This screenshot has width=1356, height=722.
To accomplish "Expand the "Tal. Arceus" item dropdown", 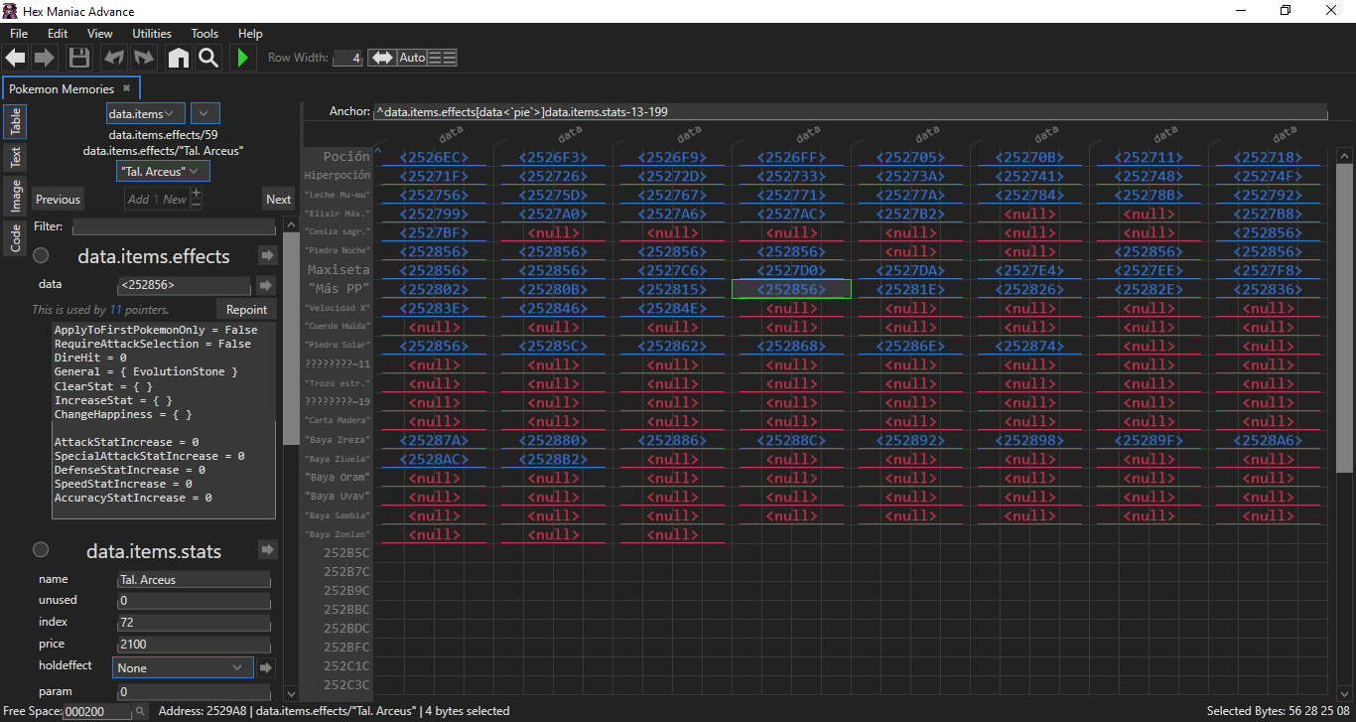I will click(x=164, y=172).
